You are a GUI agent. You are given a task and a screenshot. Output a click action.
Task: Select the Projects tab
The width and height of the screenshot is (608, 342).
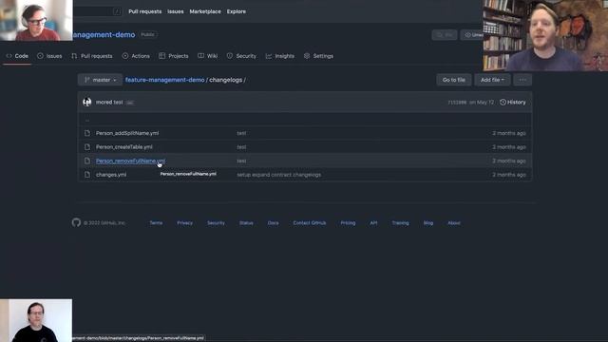pyautogui.click(x=174, y=56)
